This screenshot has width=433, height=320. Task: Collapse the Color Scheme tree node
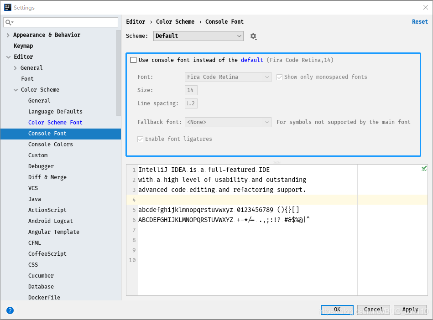[x=15, y=89]
